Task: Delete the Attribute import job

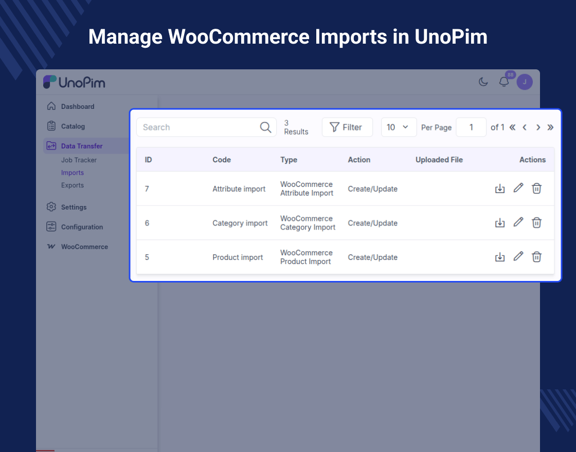Action: (x=537, y=188)
